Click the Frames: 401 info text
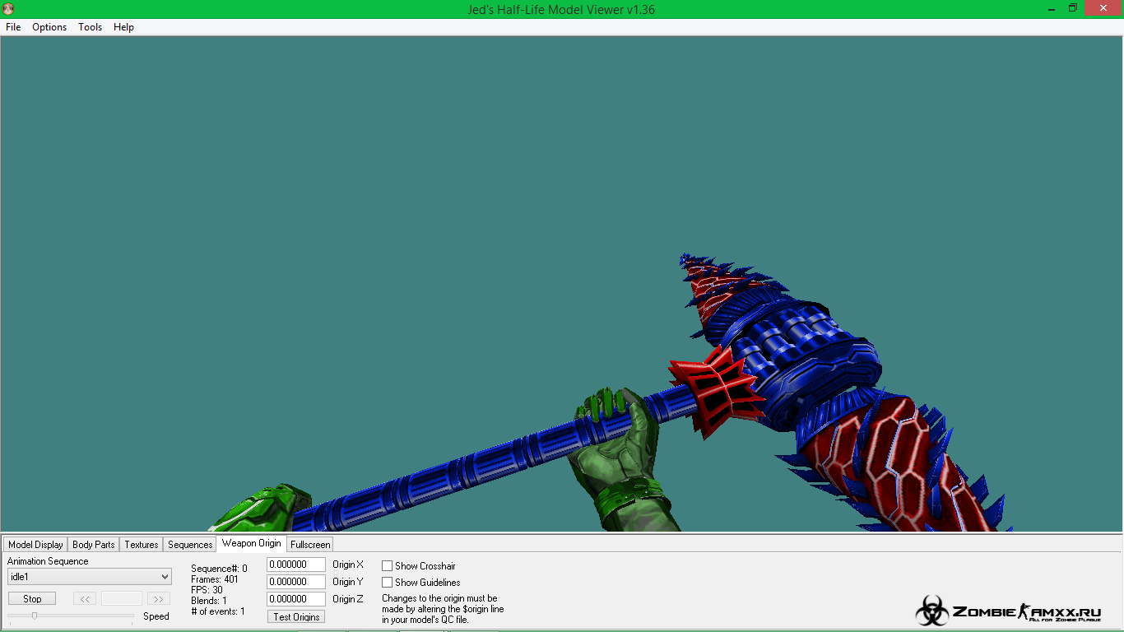The image size is (1124, 632). (214, 579)
